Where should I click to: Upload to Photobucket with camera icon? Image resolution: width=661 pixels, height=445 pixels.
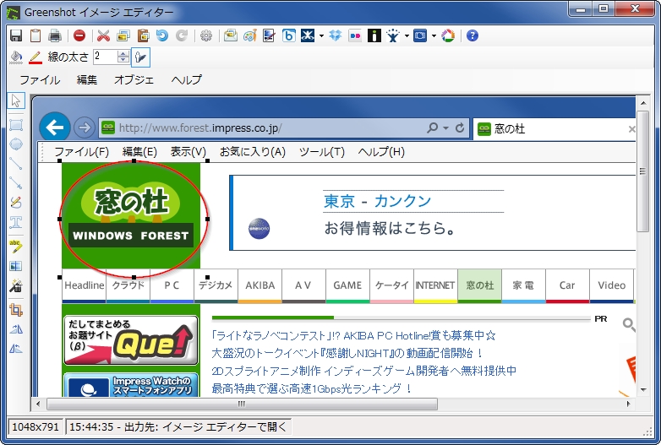tap(420, 35)
